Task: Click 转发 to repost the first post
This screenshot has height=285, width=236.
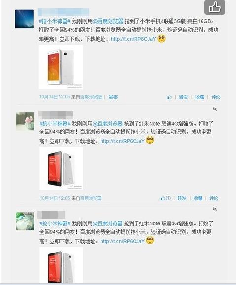Action: click(183, 97)
